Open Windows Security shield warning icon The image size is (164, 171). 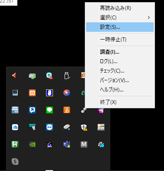(84, 127)
